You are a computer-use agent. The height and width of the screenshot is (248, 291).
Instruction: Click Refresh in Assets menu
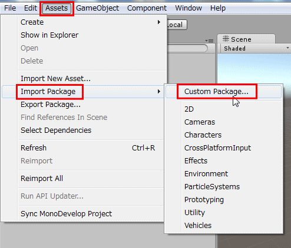[34, 148]
